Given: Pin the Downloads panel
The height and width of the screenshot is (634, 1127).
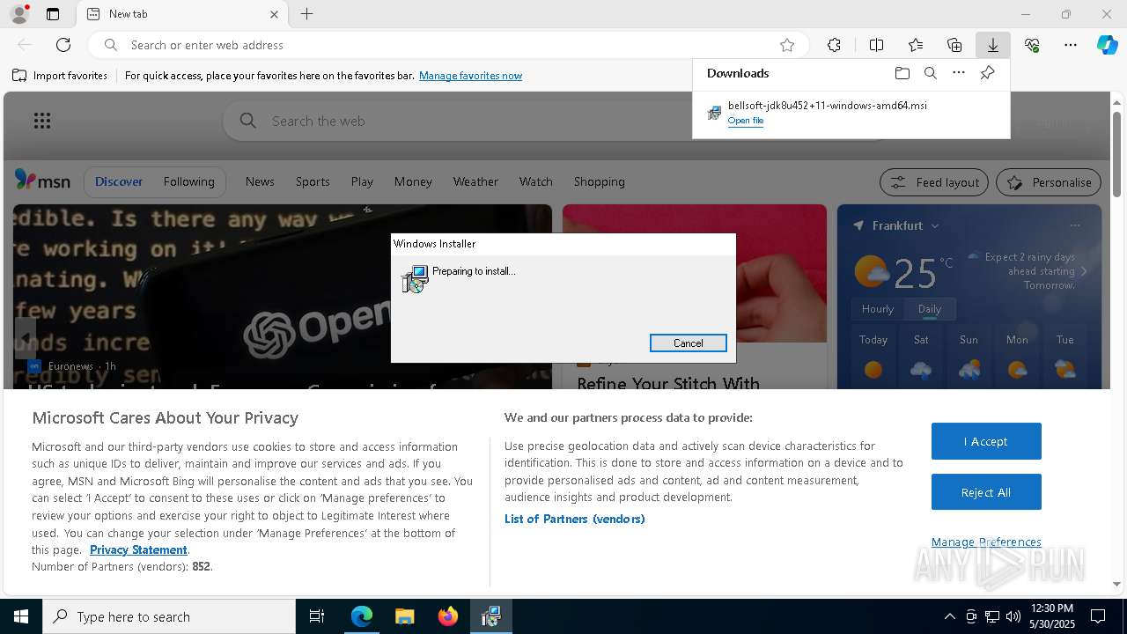Looking at the screenshot, I should point(987,73).
